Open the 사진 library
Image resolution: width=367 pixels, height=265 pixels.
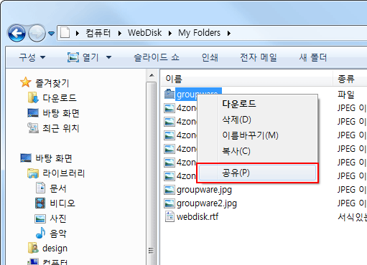pos(57,218)
